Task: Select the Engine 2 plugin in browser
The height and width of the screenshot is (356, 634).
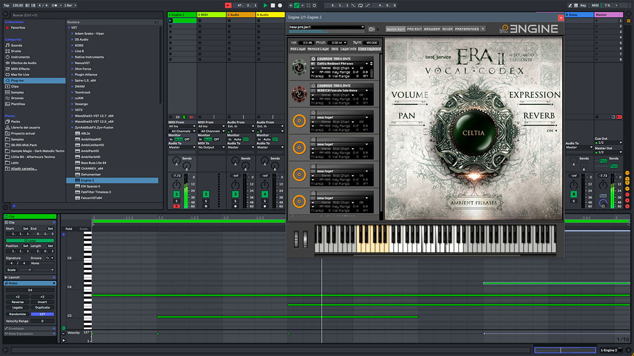Action: coord(112,180)
